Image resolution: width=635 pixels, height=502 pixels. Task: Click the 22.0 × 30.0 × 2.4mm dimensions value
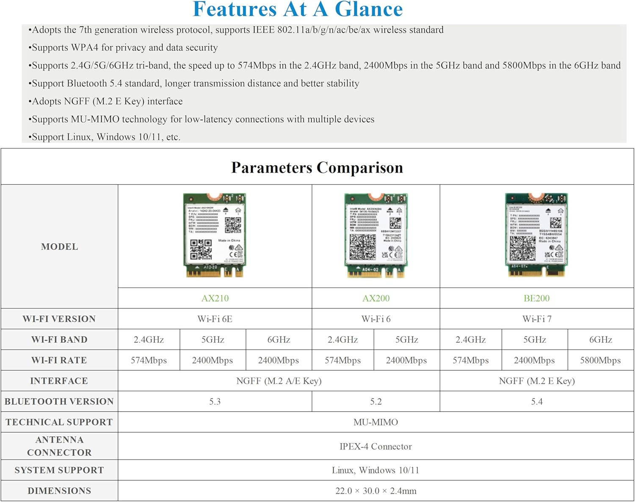pos(375,491)
